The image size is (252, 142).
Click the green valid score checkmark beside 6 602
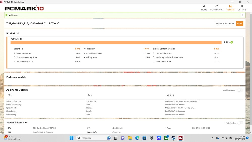232,42
